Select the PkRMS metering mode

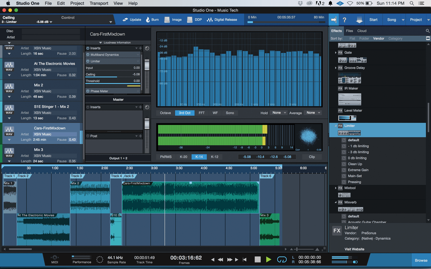[x=166, y=157]
